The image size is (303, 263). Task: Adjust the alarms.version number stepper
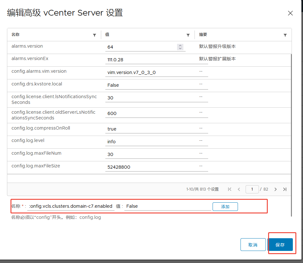[180, 47]
